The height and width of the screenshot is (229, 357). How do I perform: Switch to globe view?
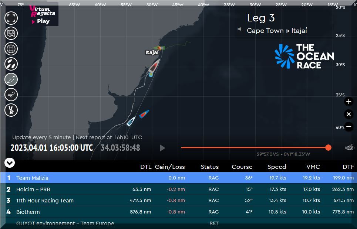point(11,48)
